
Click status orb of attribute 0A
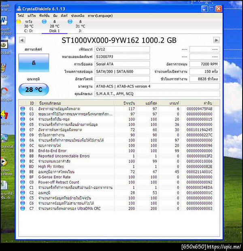click(23, 140)
